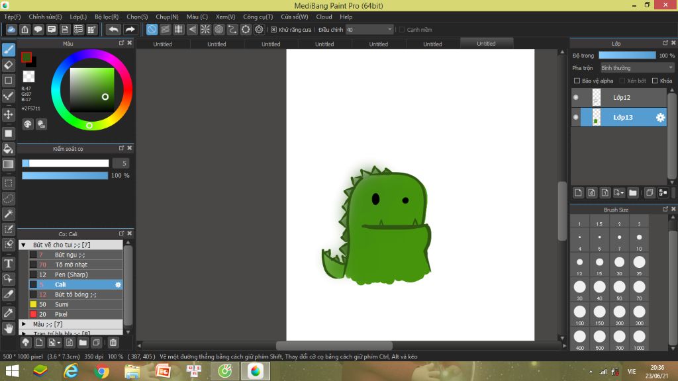Expand the Màu ;-; [7] brush group
The width and height of the screenshot is (678, 381).
click(24, 324)
